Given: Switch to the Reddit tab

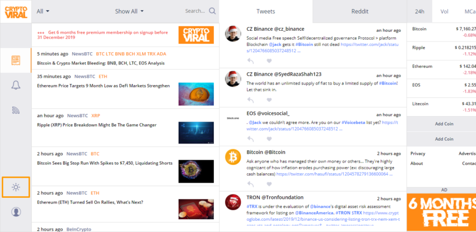Looking at the screenshot, I should (360, 11).
